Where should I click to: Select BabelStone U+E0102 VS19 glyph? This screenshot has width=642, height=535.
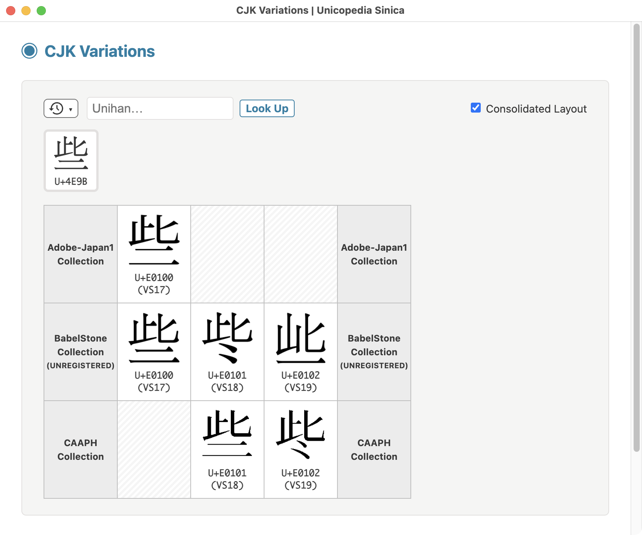301,352
